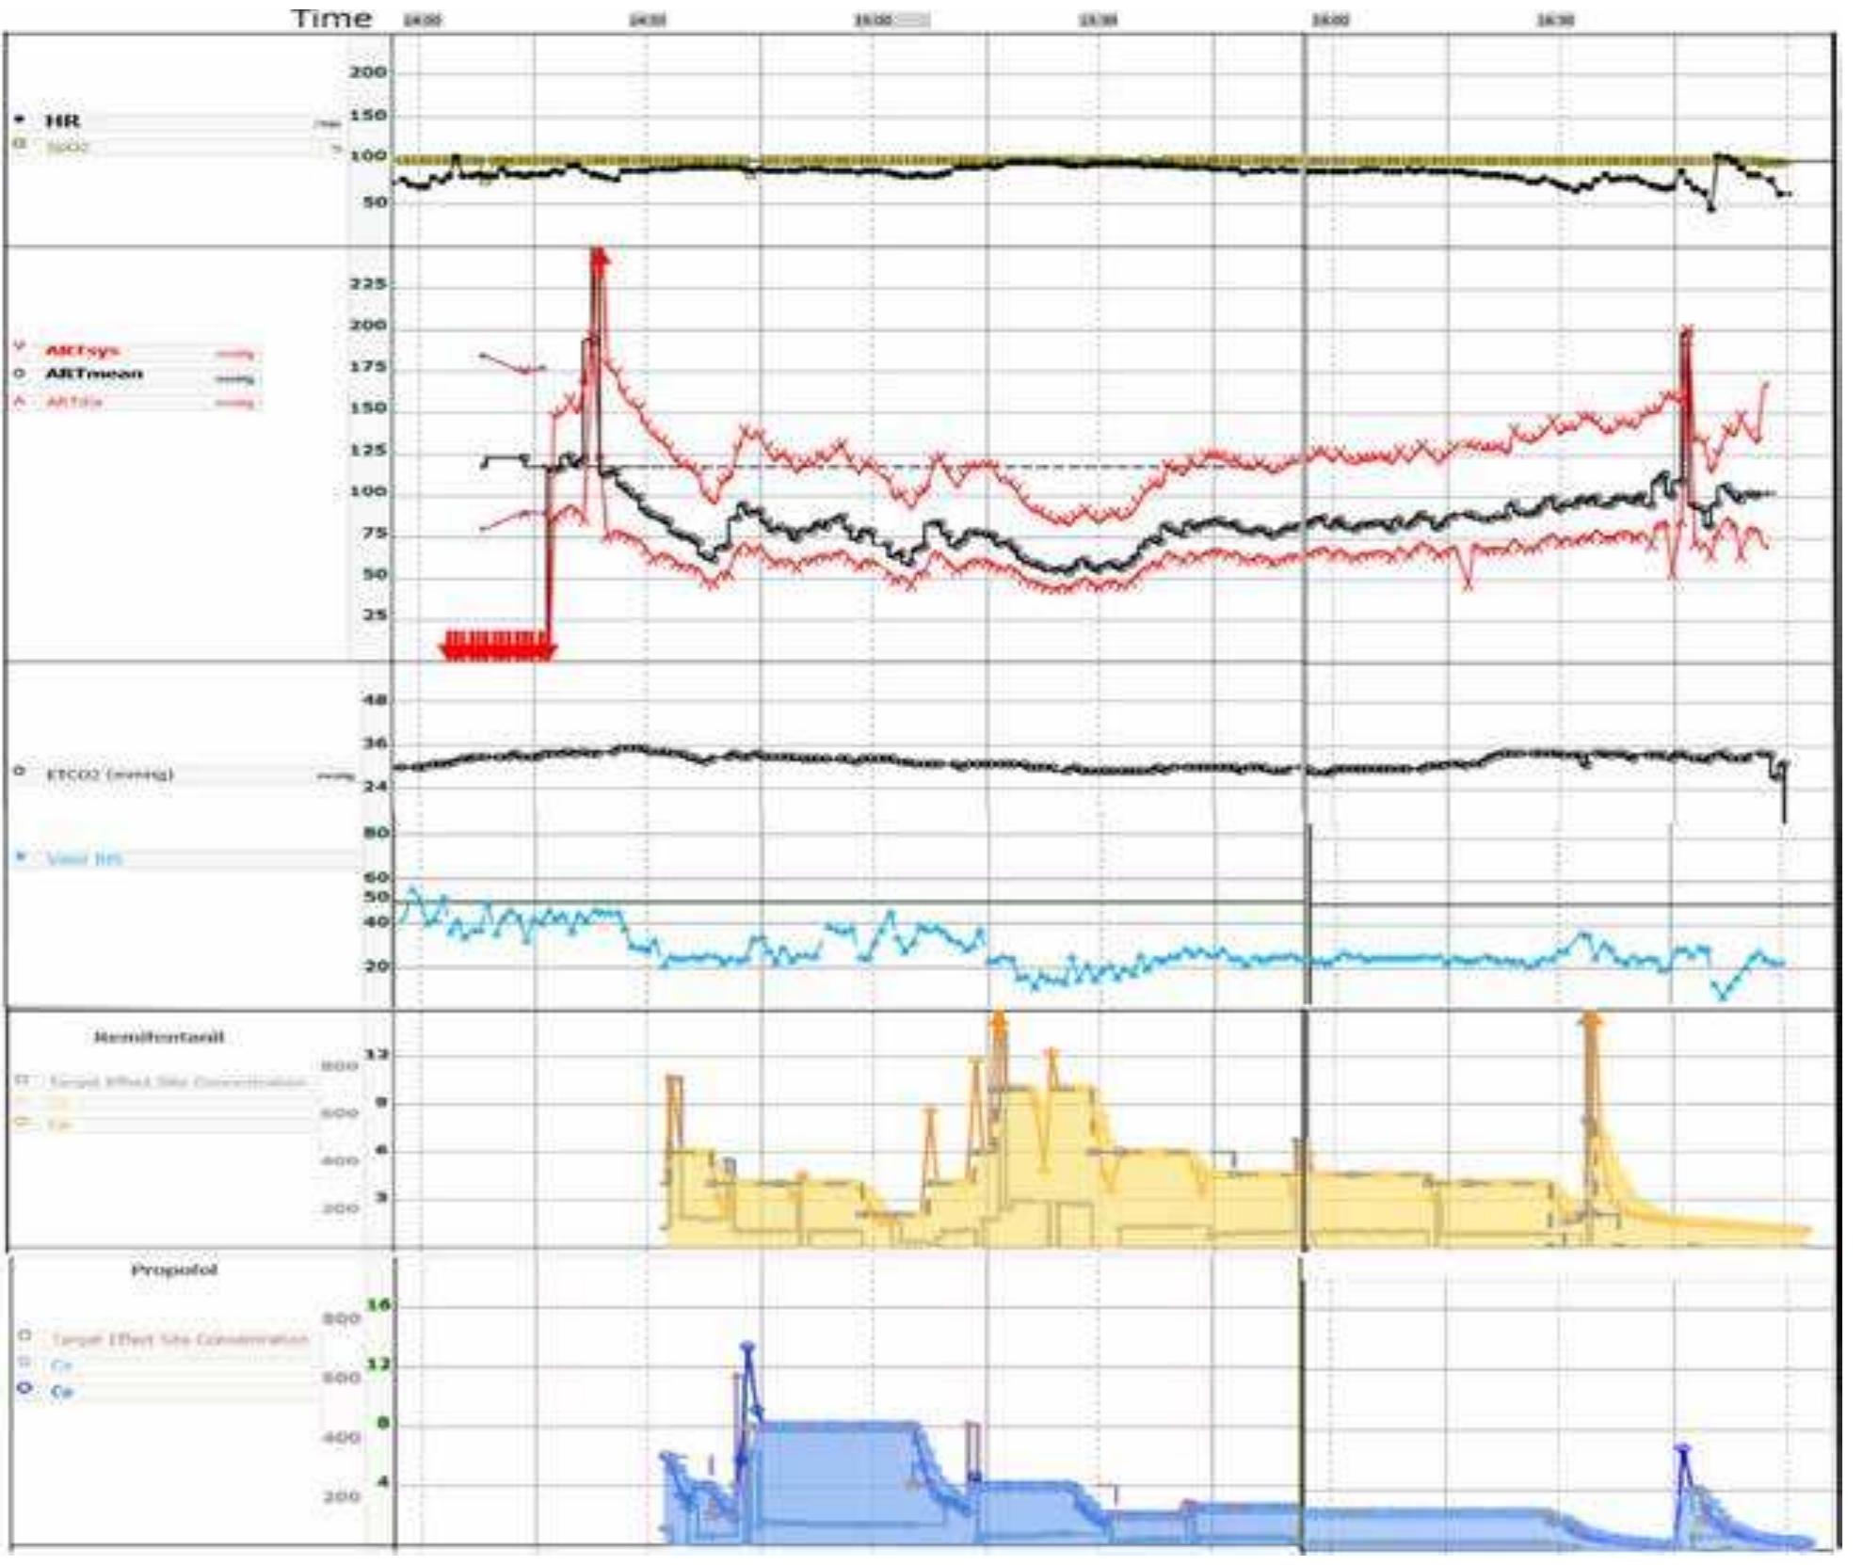The image size is (1862, 1565).
Task: Click the Remifentanil panel heading
Action: (x=159, y=1037)
